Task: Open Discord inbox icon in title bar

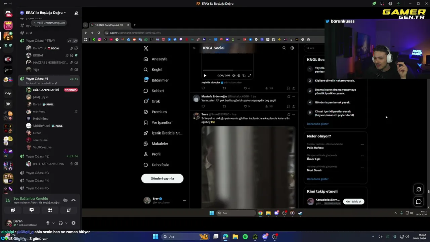Action: click(x=382, y=4)
